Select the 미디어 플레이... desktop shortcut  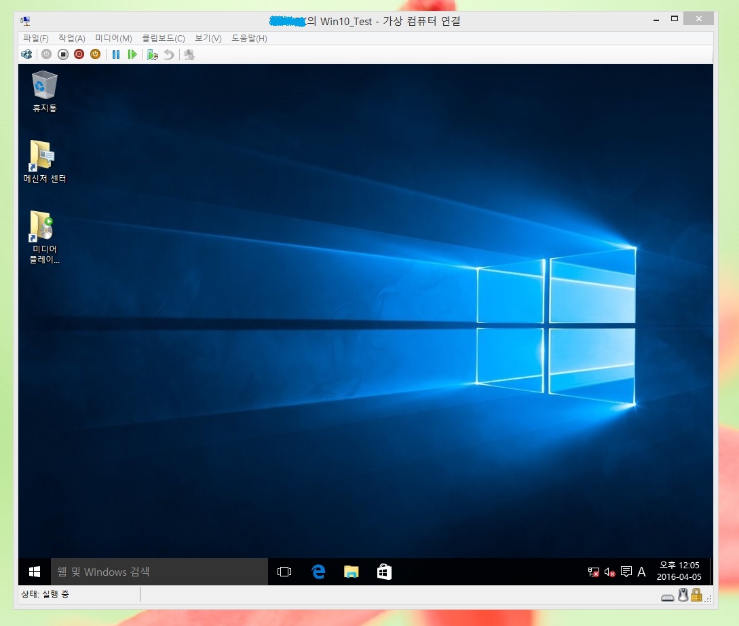[45, 237]
